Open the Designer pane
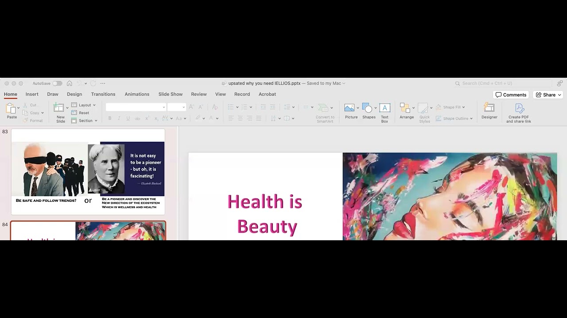Screen dimensions: 567x318 coord(489,111)
